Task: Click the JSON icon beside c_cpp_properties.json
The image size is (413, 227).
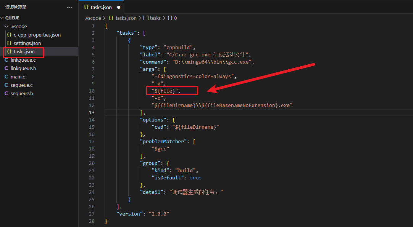Action: (9, 35)
